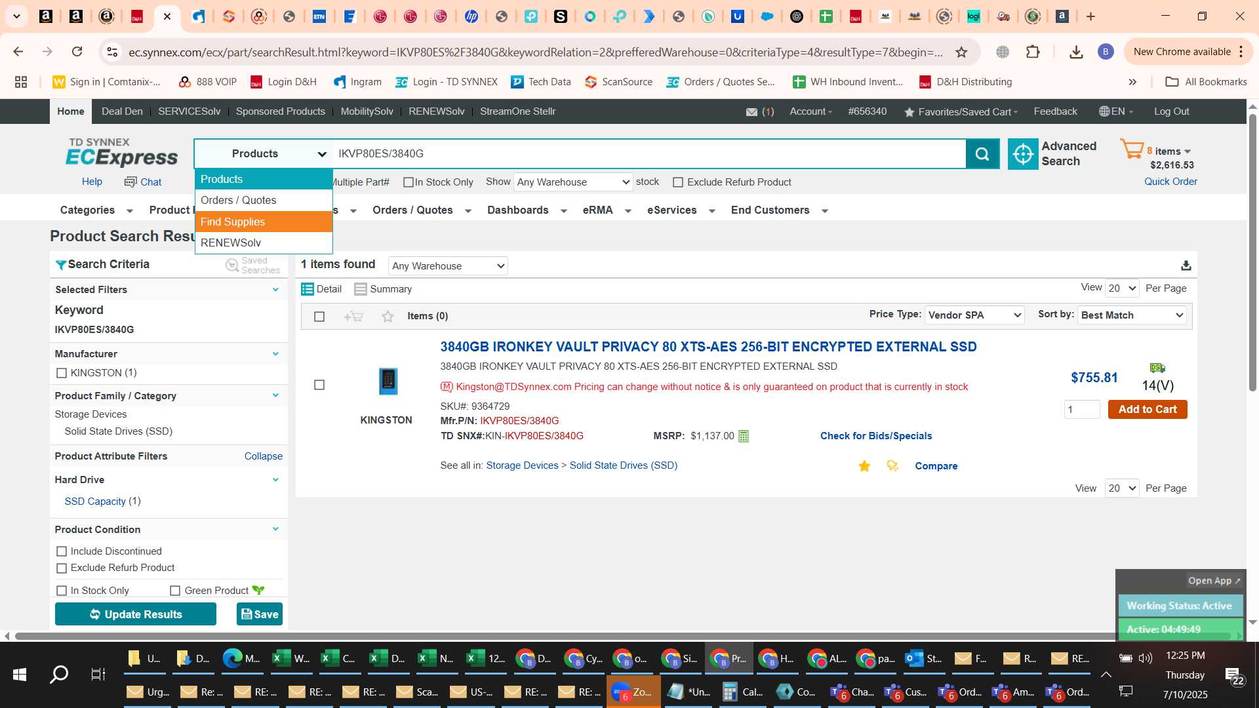Click Update Results button
The height and width of the screenshot is (708, 1259).
point(136,614)
